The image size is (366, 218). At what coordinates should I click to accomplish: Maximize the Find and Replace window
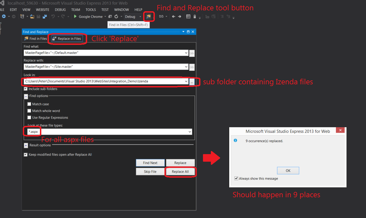[188, 32]
